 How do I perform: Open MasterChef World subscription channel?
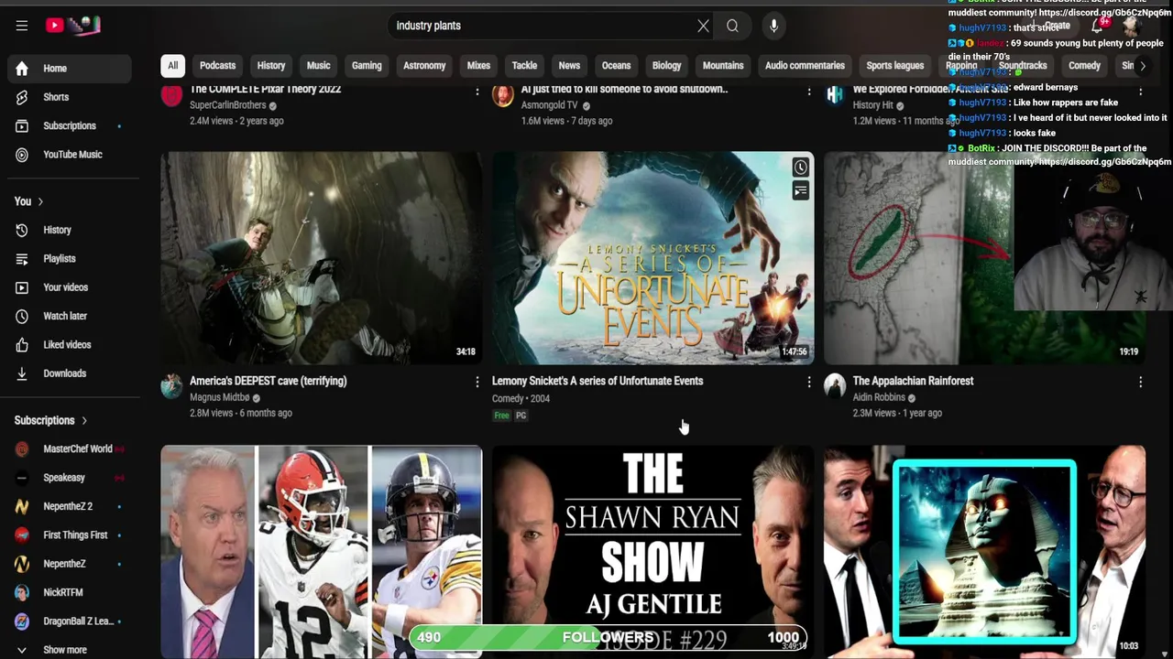70,449
